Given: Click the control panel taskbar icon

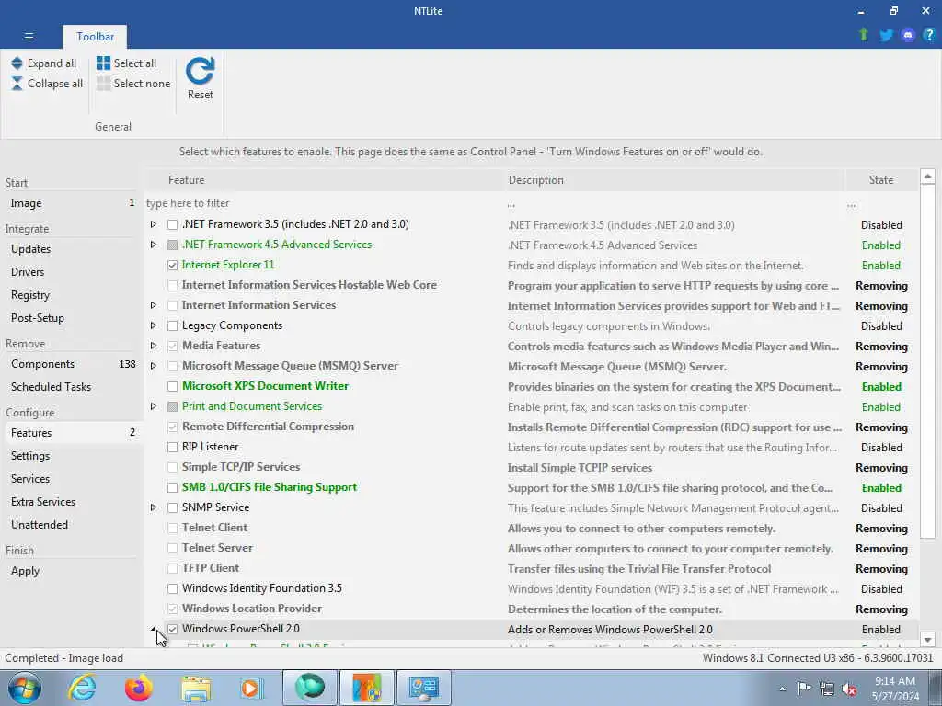Looking at the screenshot, I should click(423, 688).
